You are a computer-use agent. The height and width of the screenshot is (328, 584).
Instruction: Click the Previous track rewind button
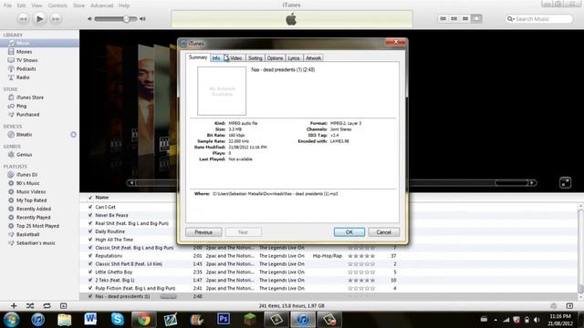(23, 18)
